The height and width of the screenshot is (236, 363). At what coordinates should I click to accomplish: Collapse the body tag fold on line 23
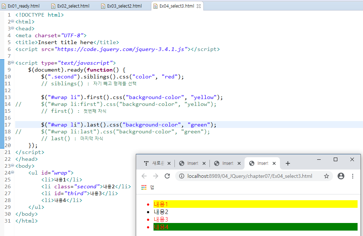point(13,166)
